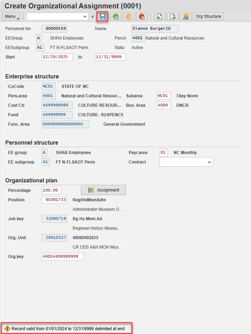
Task: Click the Org.key input field
Action: pyautogui.click(x=62, y=257)
